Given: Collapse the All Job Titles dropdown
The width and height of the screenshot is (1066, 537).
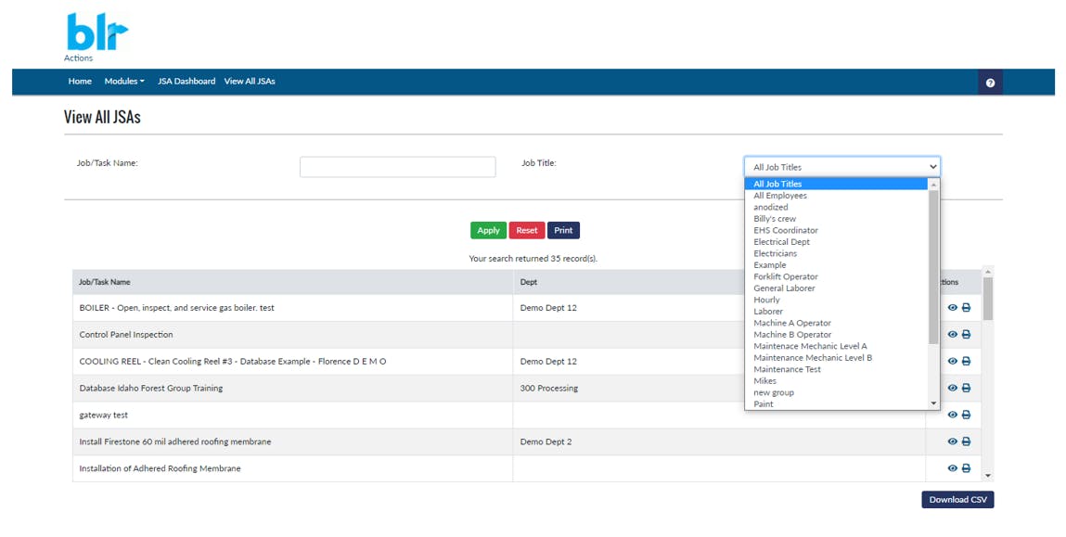Looking at the screenshot, I should coord(842,167).
